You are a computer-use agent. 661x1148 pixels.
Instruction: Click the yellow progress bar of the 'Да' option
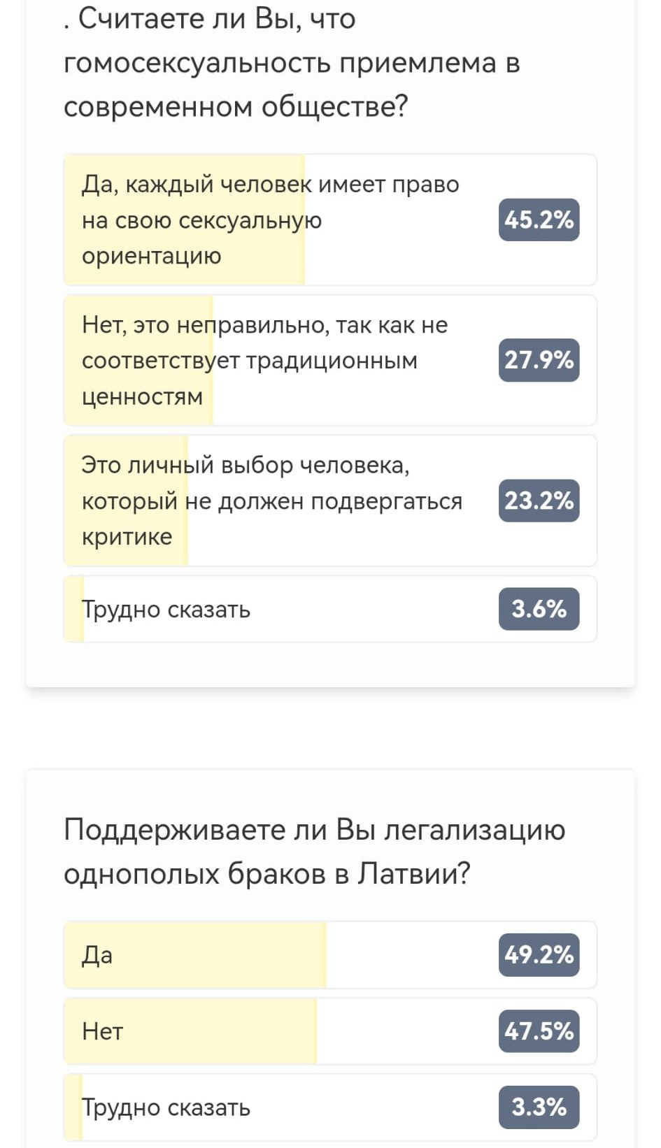(195, 955)
